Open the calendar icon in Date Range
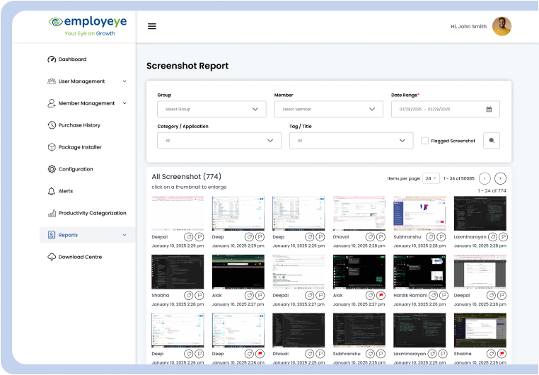This screenshot has width=539, height=375. point(489,109)
